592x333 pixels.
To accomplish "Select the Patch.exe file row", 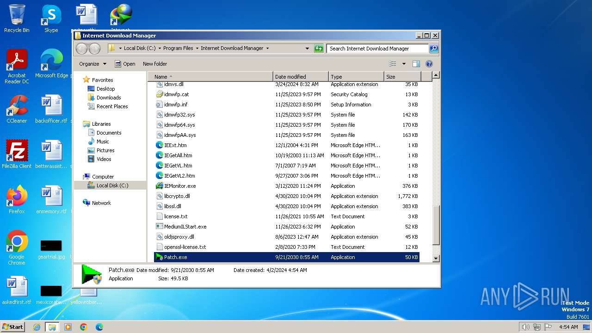I will pyautogui.click(x=286, y=257).
